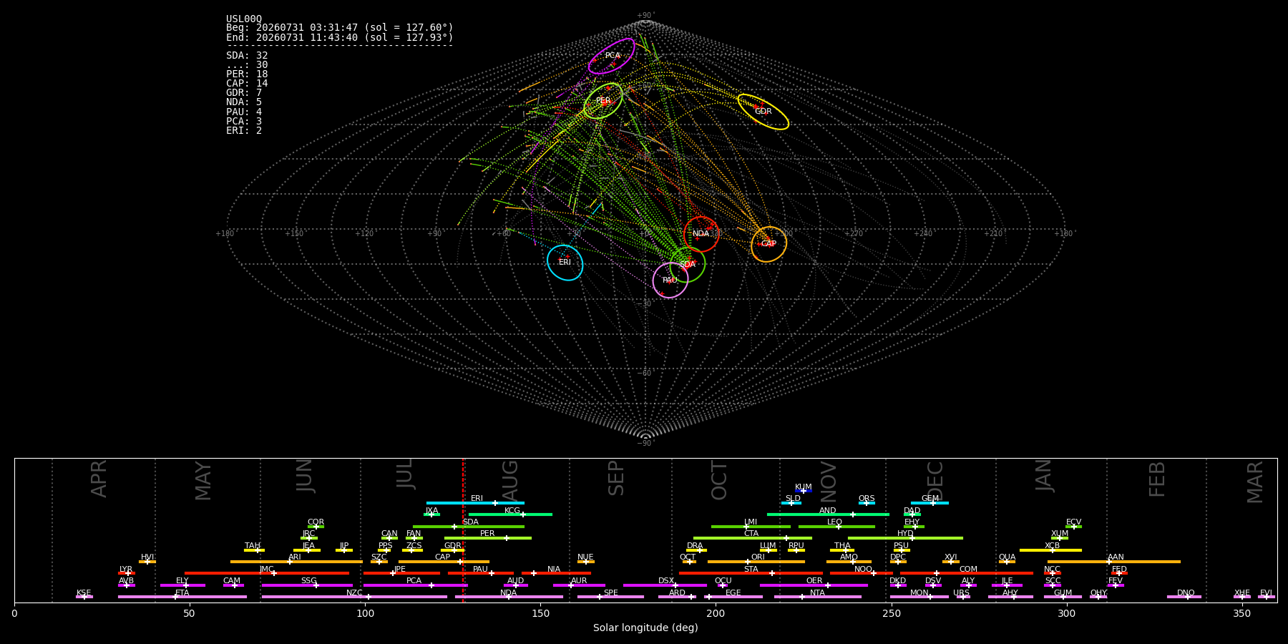Click the NDA radiant circle on the sky map

coord(701,234)
